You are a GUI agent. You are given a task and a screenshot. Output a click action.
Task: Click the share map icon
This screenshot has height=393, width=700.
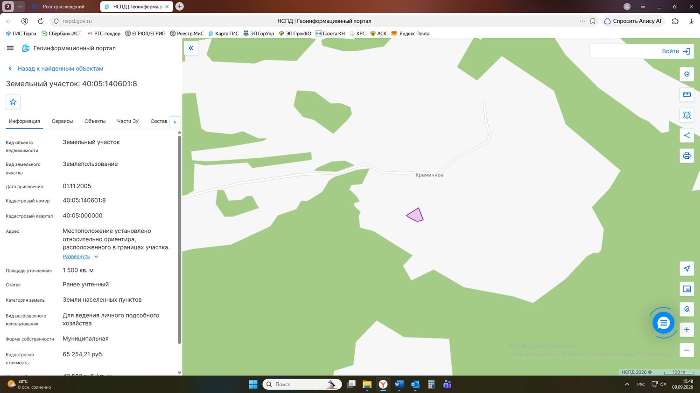[x=686, y=136]
